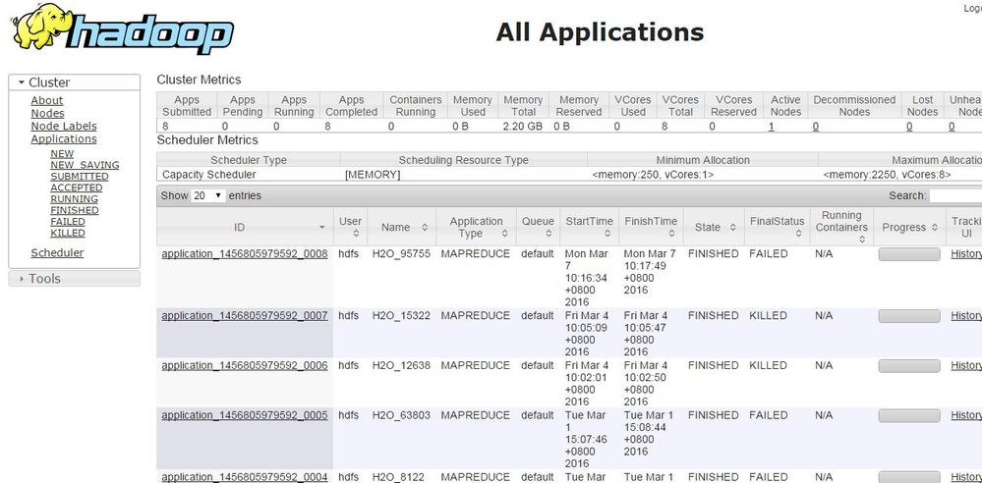Click Capacity Scheduler type value
The image size is (982, 483).
208,175
